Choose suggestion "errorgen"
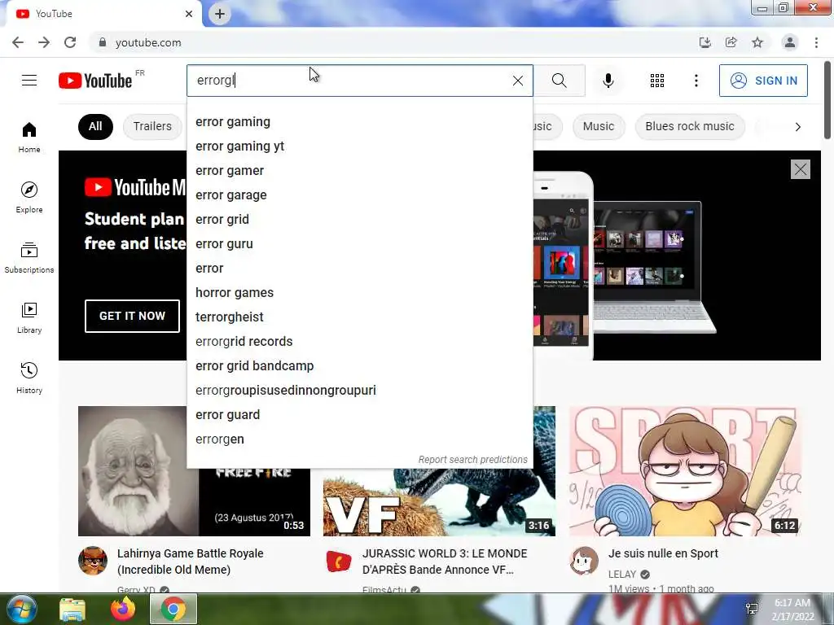This screenshot has height=625, width=834. tap(359, 439)
